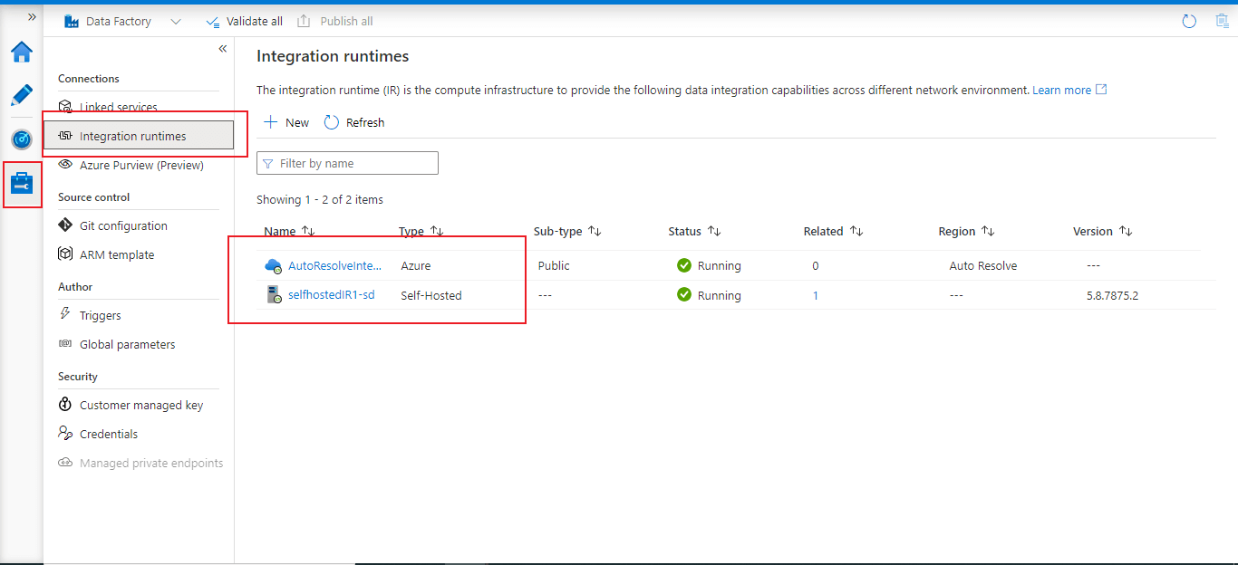Collapse the Manage side panel
The image size is (1238, 565).
222,49
